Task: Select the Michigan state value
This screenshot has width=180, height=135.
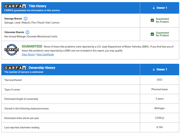Action: point(160,108)
